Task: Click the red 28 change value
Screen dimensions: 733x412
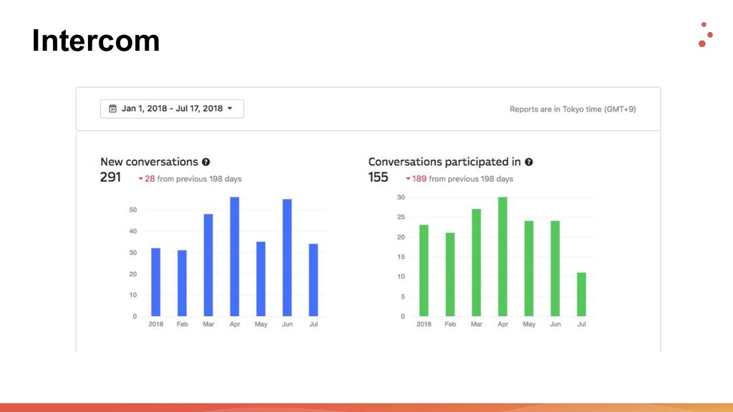Action: pos(150,179)
